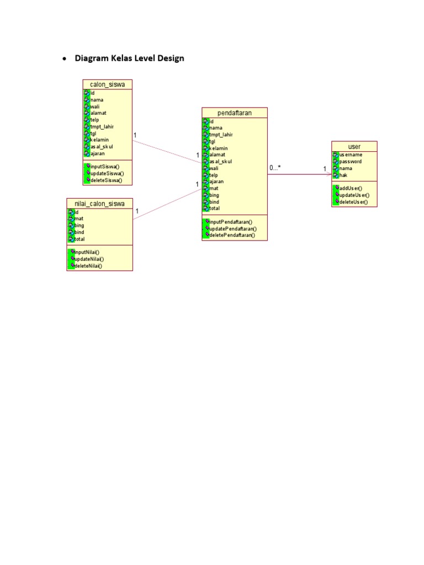The image size is (424, 565).
Task: Select the deleteSiswa() operation
Action: pos(106,180)
